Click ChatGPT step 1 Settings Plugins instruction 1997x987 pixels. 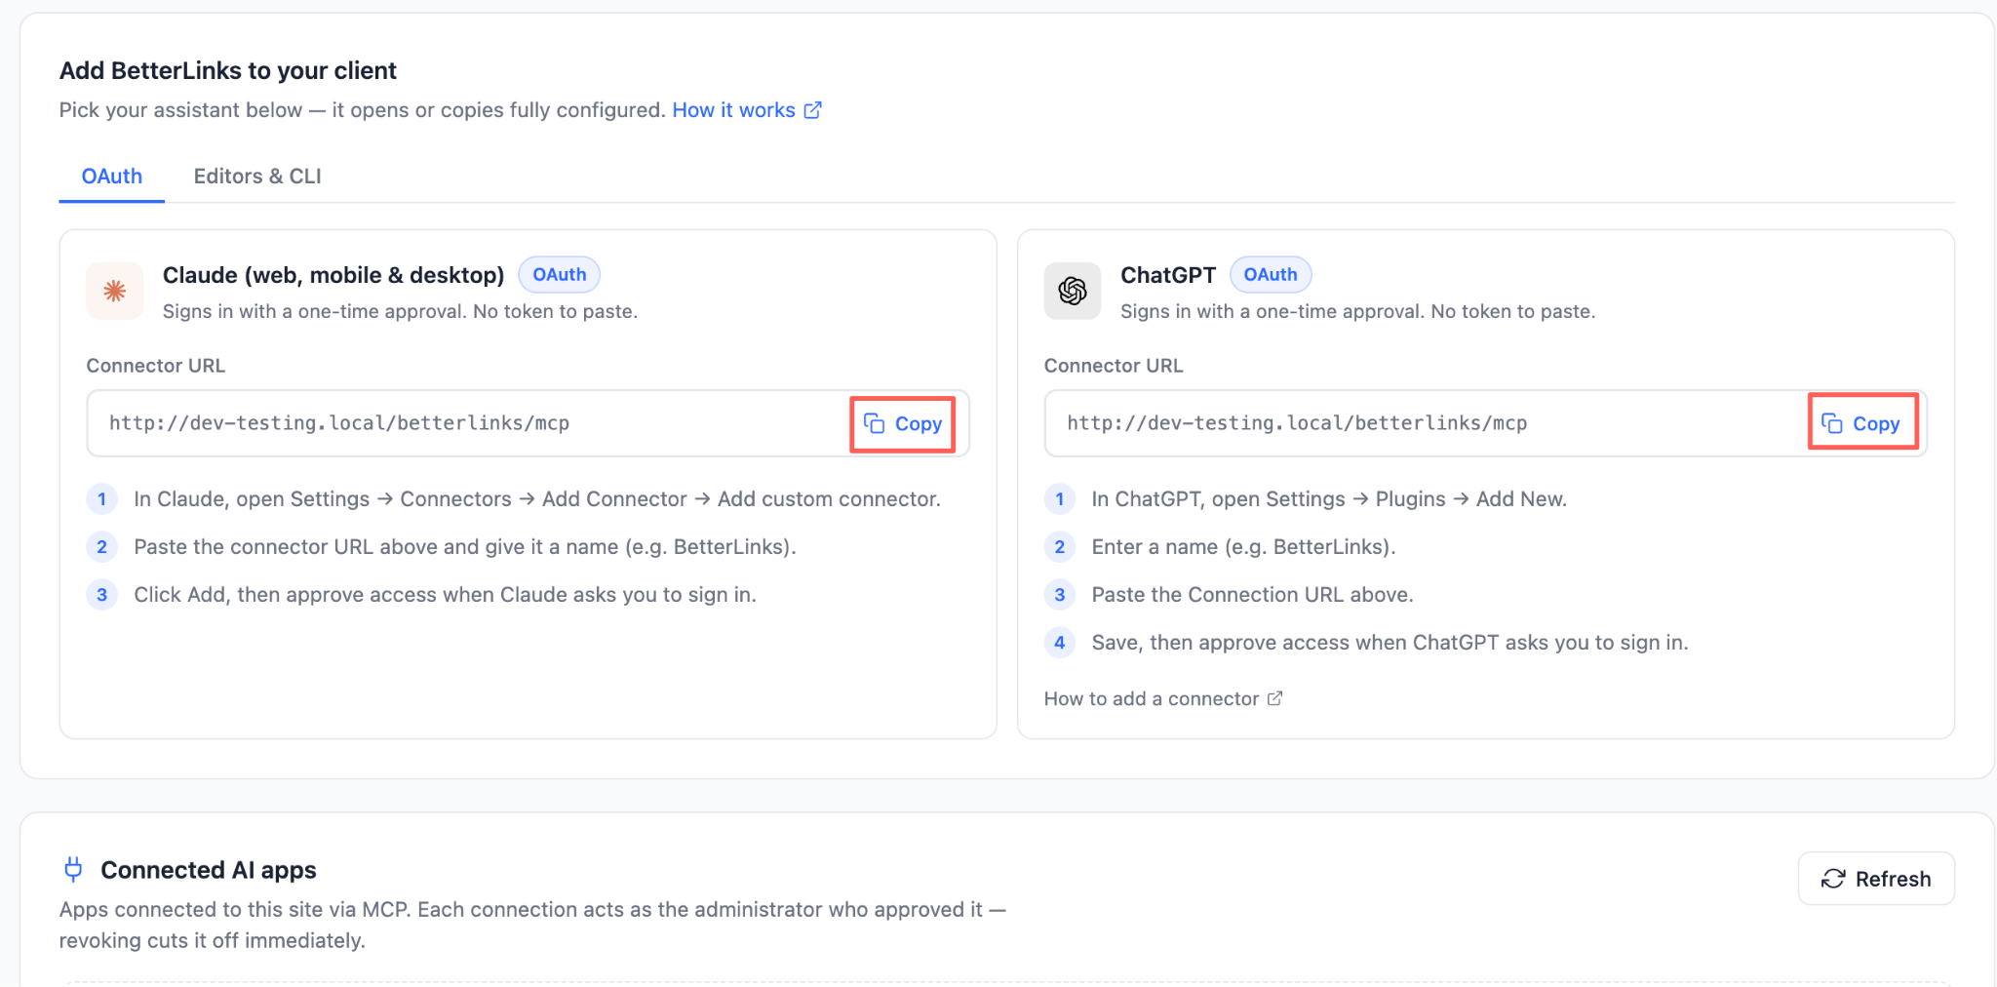(1329, 499)
